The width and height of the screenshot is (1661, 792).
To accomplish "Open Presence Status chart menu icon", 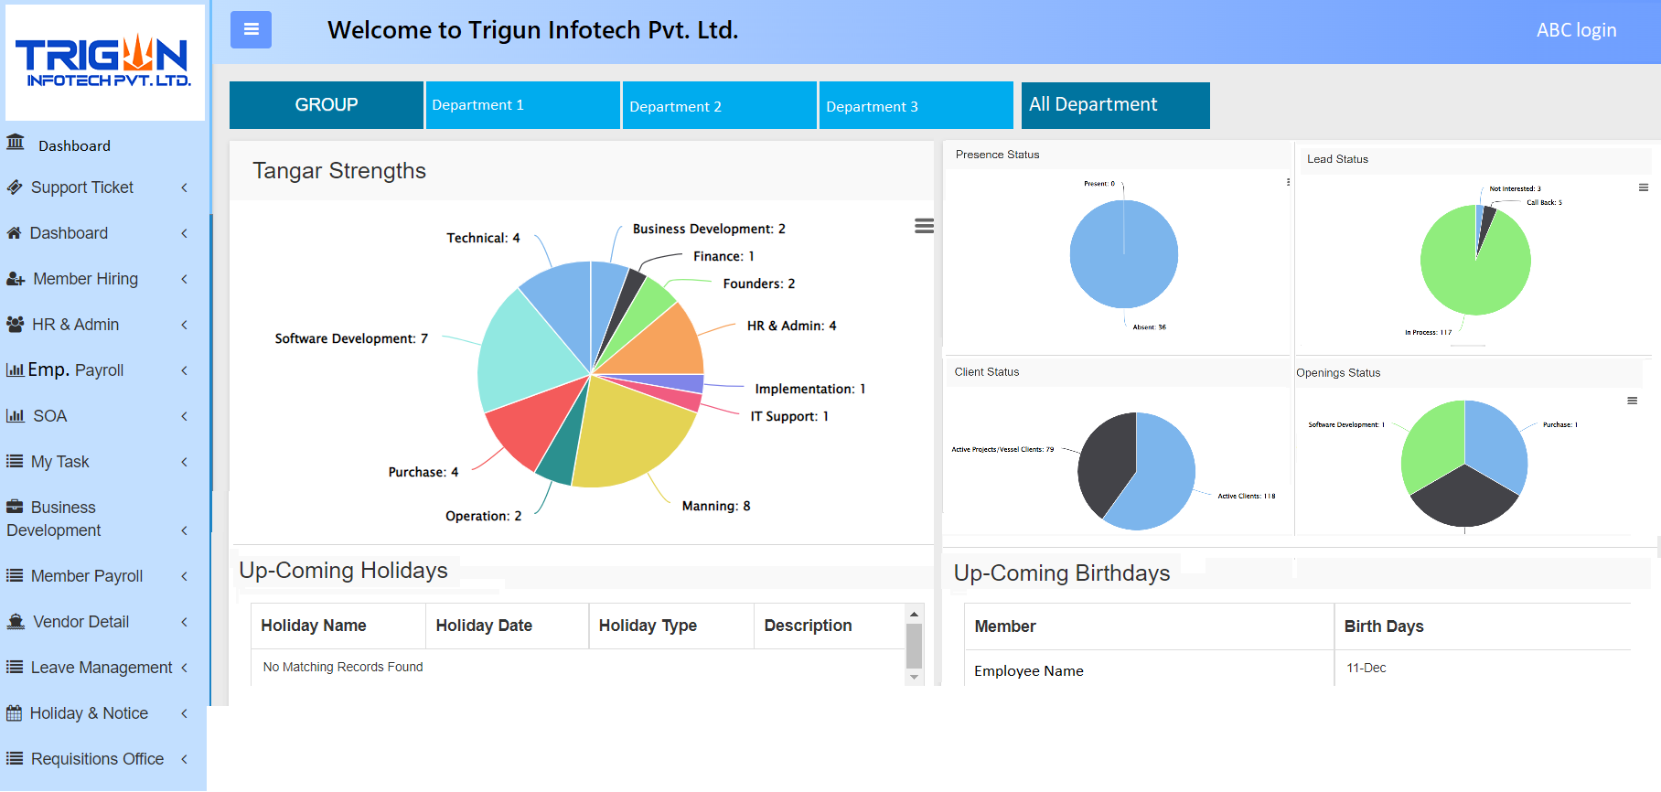I will pyautogui.click(x=1288, y=182).
